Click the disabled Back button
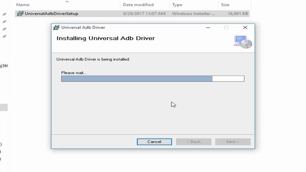 (x=194, y=142)
